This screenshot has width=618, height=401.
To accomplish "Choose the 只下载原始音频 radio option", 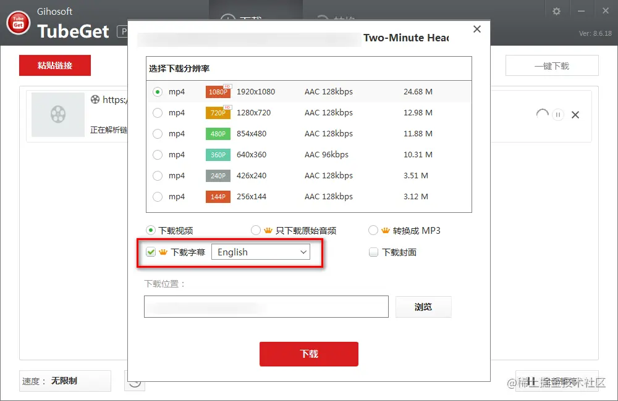I will pyautogui.click(x=256, y=230).
